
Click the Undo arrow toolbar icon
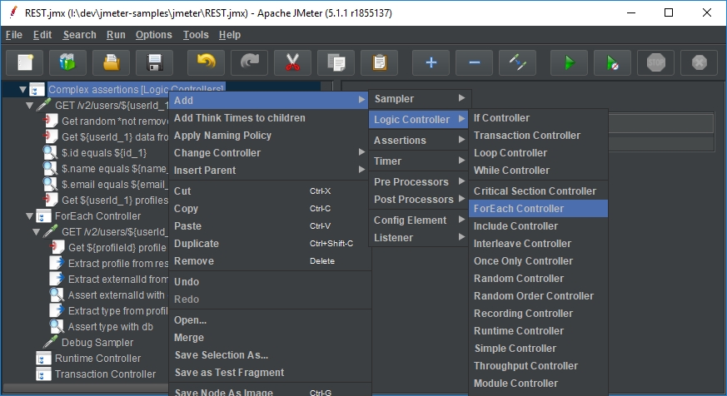click(x=207, y=62)
